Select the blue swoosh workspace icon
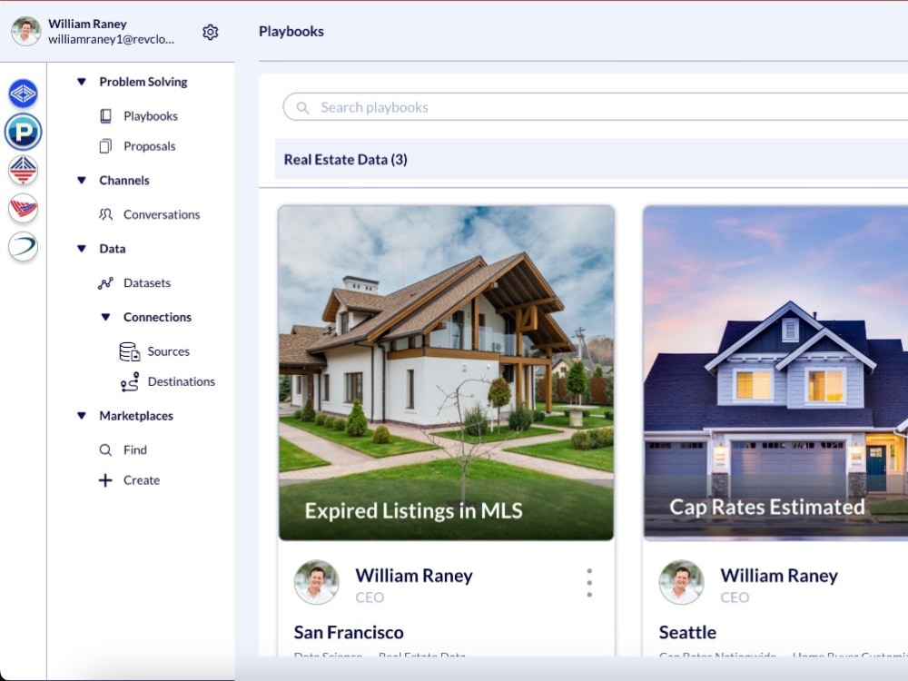Image resolution: width=908 pixels, height=681 pixels. click(24, 246)
